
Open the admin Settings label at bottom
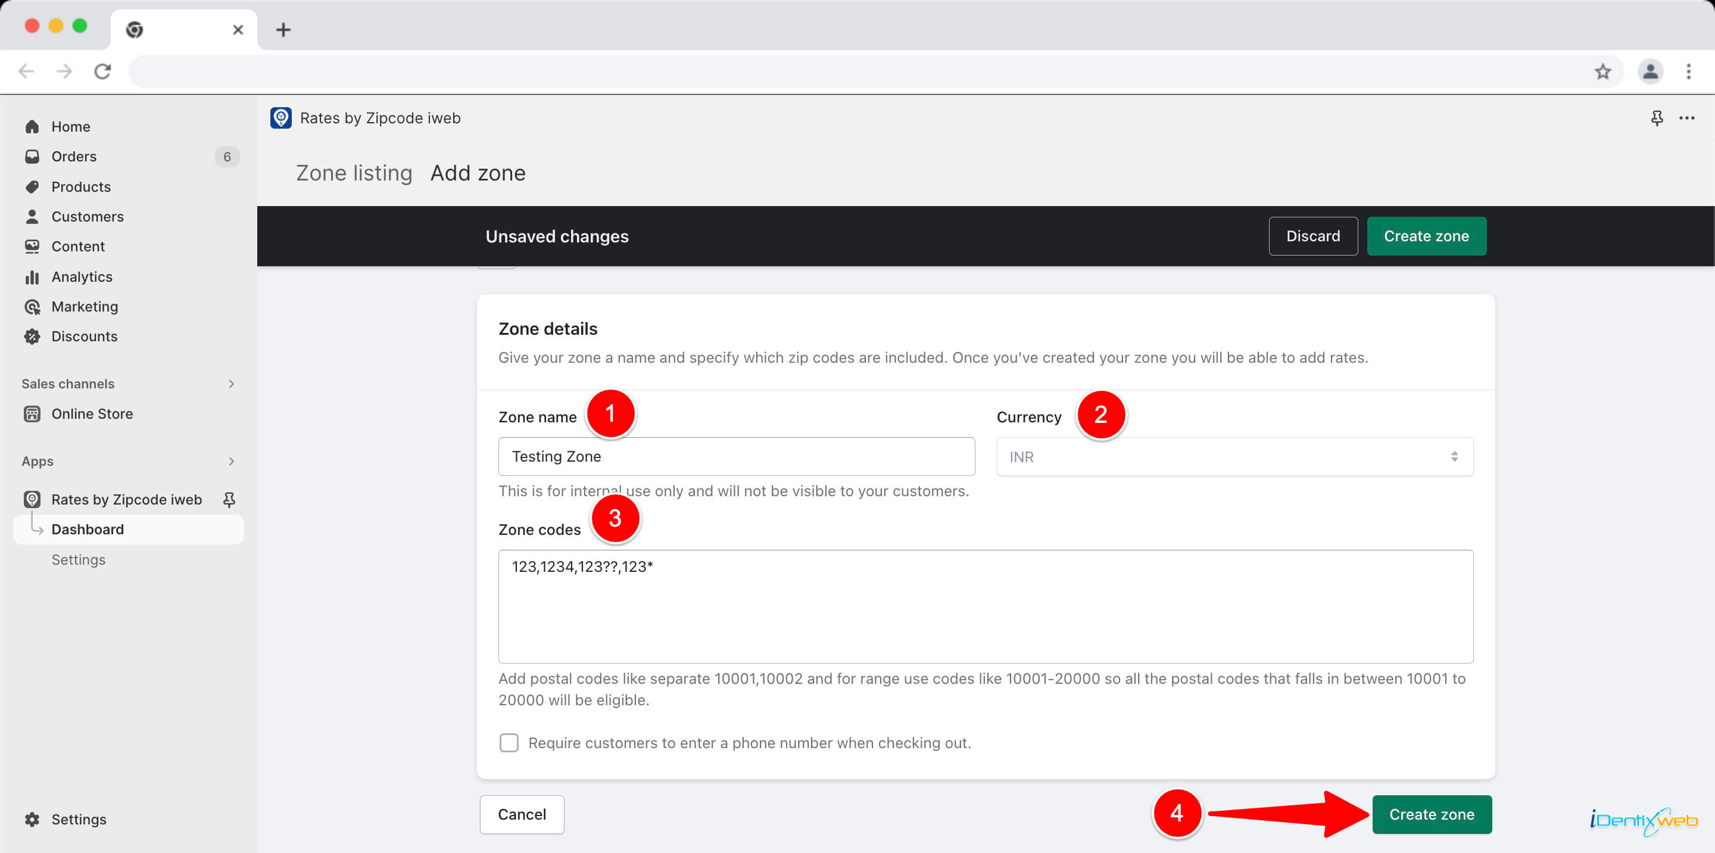(x=79, y=820)
